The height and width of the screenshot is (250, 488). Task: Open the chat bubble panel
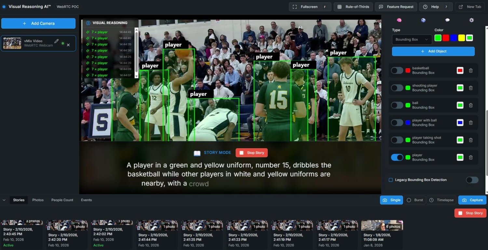447,20
